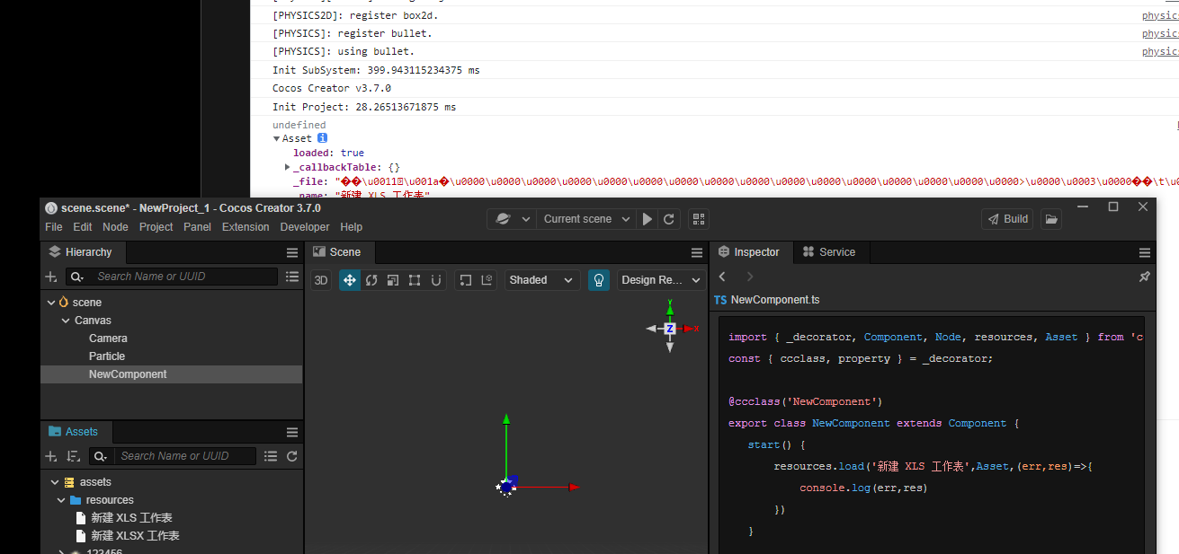This screenshot has height=554, width=1179.
Task: Open project folder icon beside Build
Action: [1051, 219]
